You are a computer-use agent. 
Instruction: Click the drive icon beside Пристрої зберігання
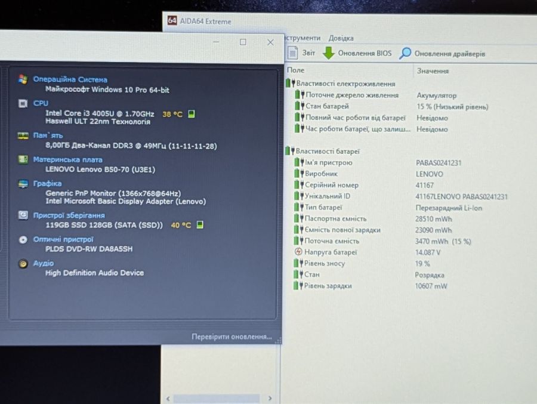23,215
